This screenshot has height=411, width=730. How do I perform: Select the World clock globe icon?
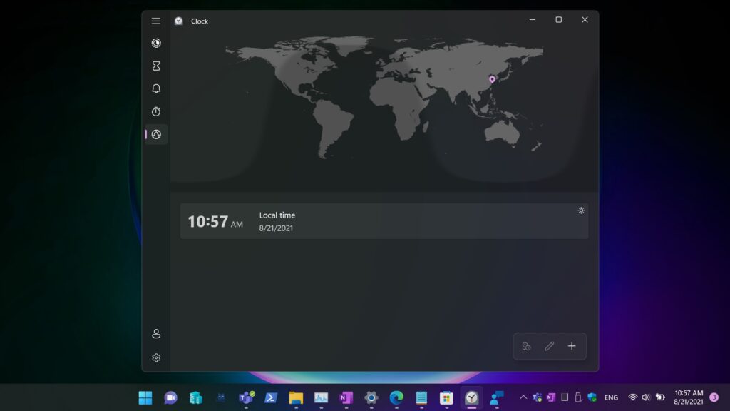pyautogui.click(x=156, y=134)
